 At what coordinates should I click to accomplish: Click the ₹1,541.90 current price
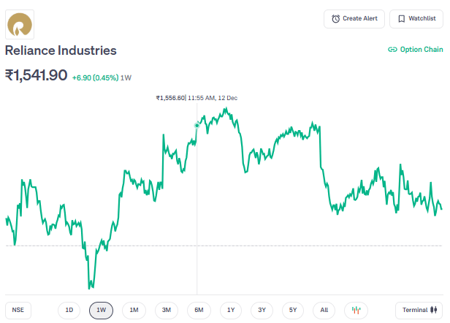pyautogui.click(x=36, y=75)
